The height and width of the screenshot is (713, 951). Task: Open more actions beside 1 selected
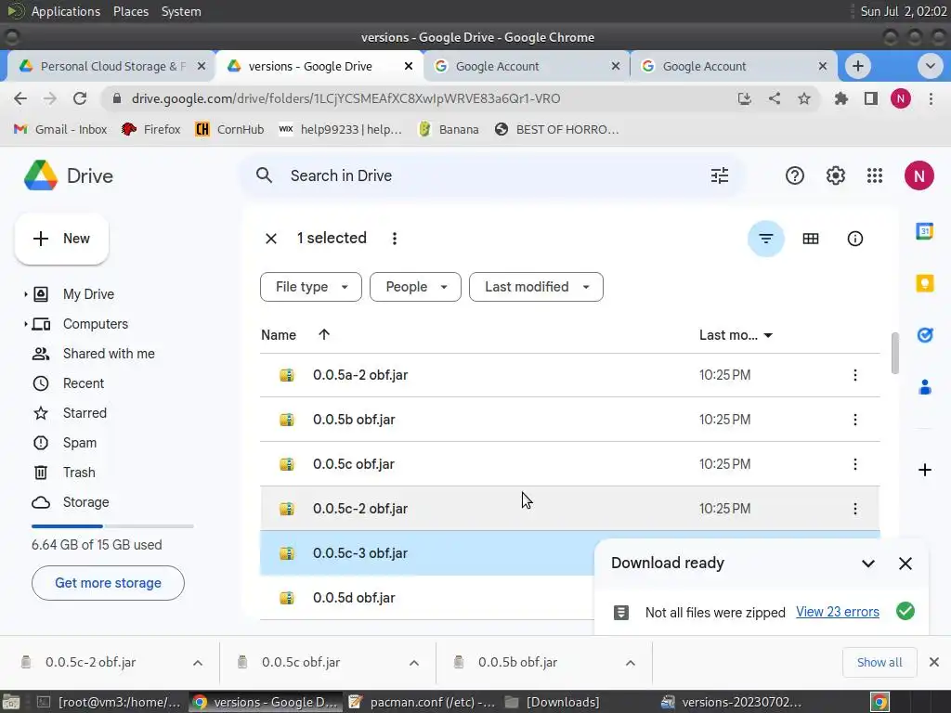point(394,239)
